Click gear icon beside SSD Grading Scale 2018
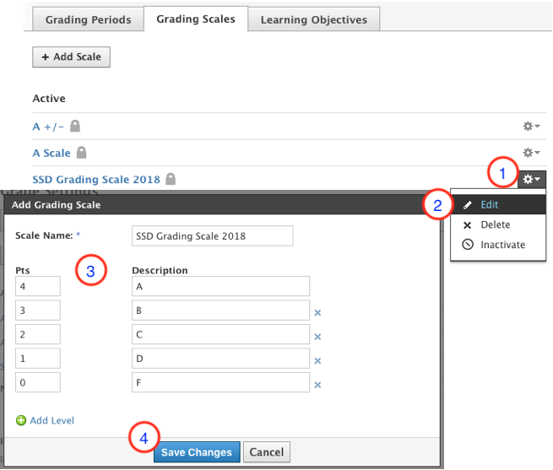Viewport: 553px width, 470px height. click(x=532, y=179)
